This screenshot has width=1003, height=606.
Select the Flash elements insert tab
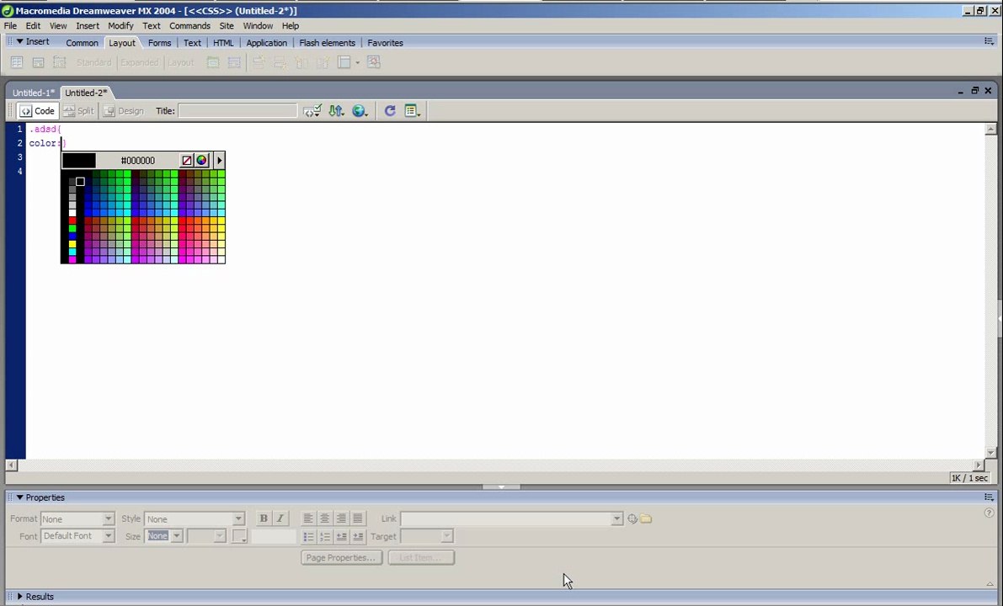pyautogui.click(x=327, y=43)
